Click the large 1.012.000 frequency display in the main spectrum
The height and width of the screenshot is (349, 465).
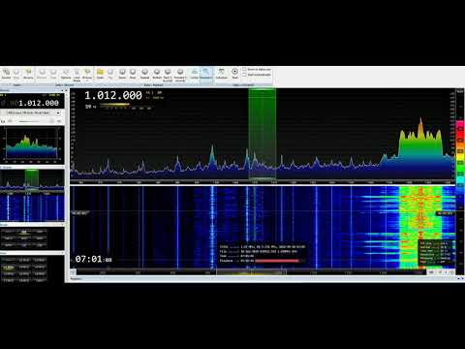(113, 95)
